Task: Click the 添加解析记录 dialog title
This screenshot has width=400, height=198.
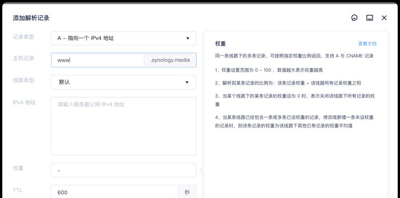Action: click(31, 18)
